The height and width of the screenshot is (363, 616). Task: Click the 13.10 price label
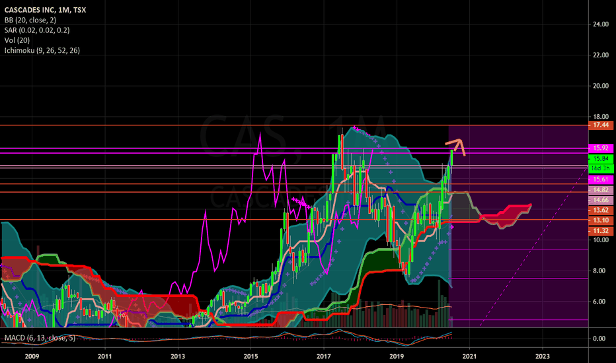[x=601, y=220]
